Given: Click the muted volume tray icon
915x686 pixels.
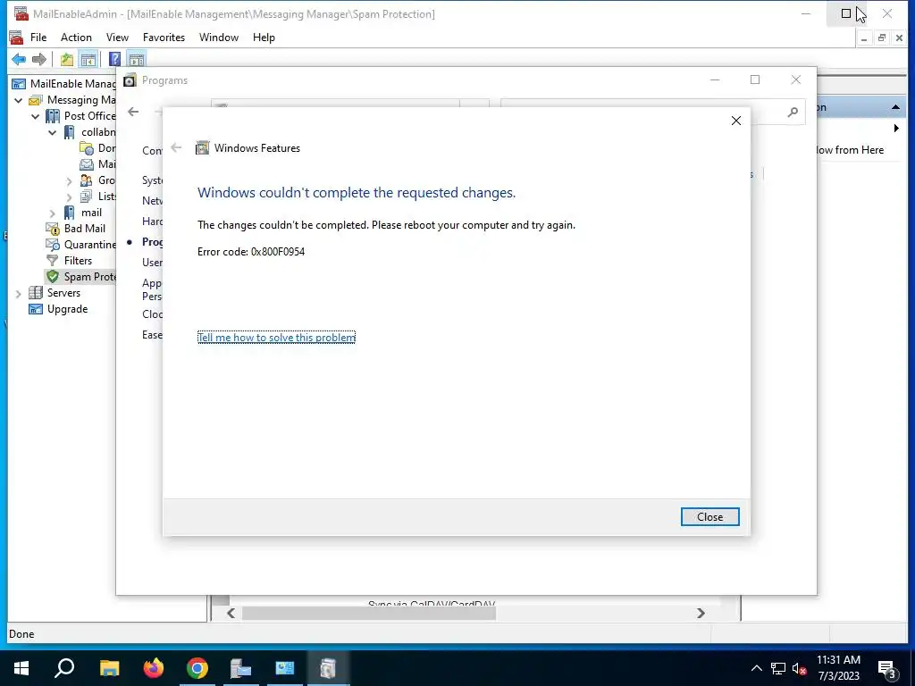Looking at the screenshot, I should [799, 668].
